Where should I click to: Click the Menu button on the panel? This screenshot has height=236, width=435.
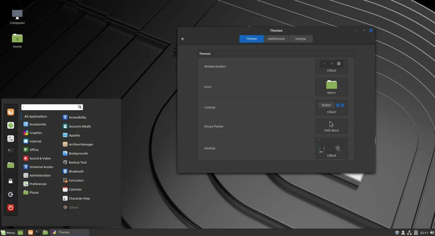[8, 233]
